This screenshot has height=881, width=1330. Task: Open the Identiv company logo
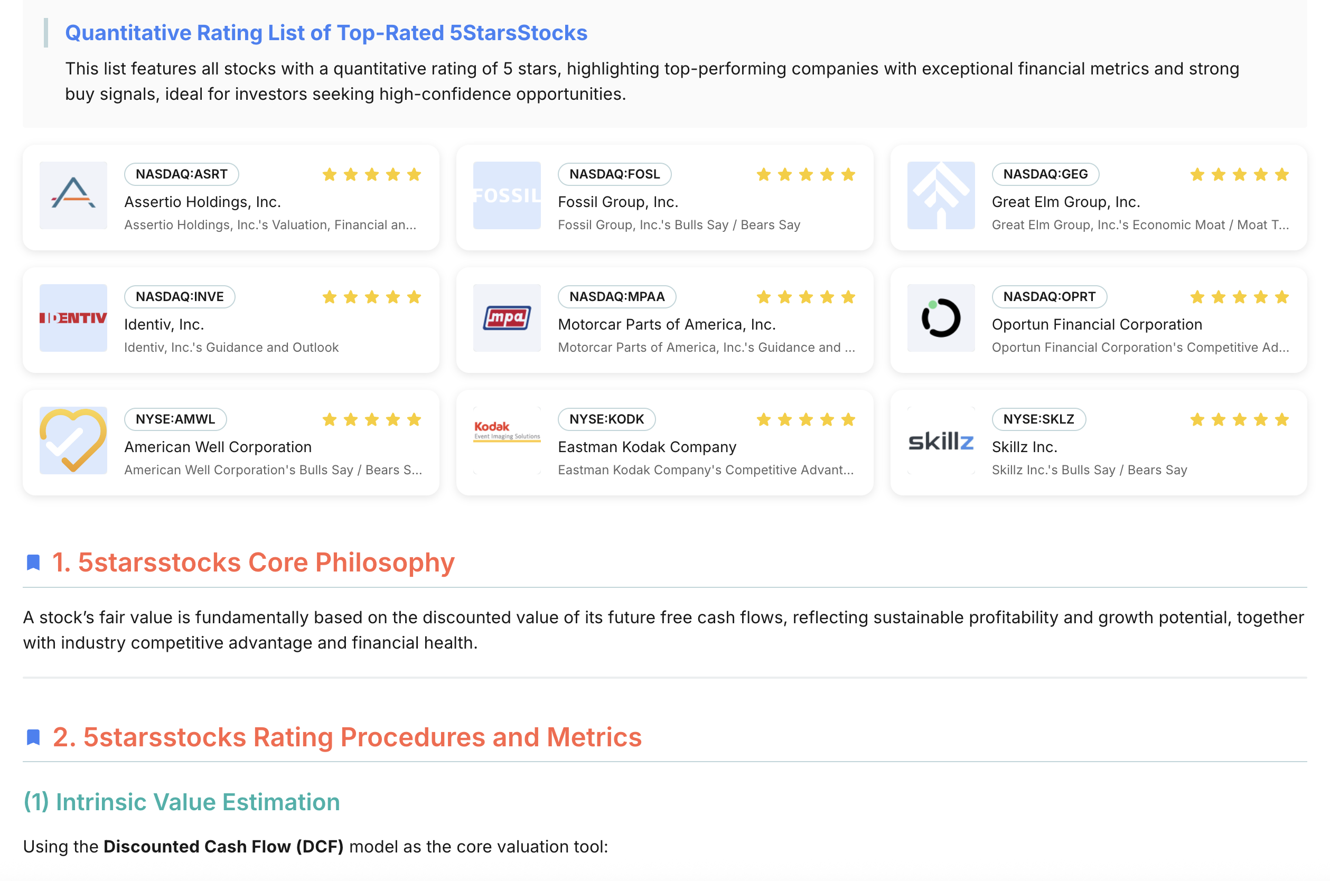tap(73, 318)
